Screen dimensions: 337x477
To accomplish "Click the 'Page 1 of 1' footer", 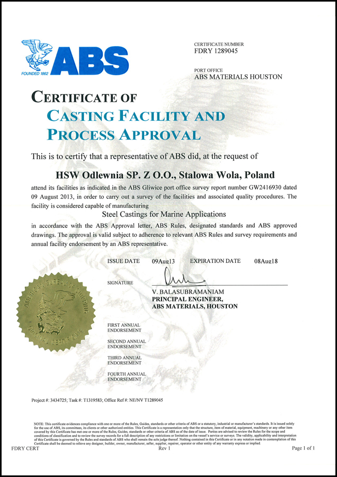I will [x=303, y=448].
